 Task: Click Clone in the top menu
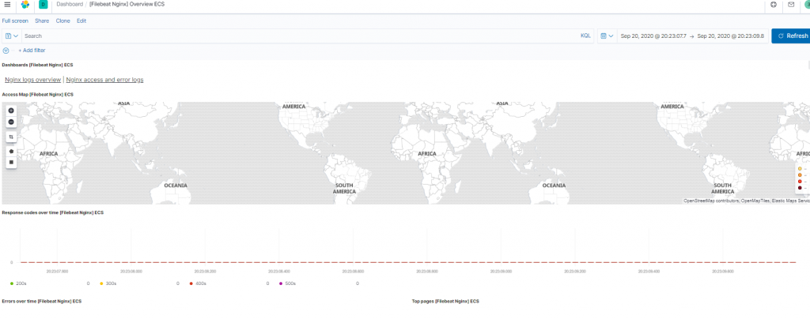click(63, 21)
